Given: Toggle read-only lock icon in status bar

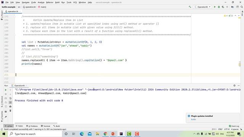Looking at the screenshot, I should coord(241,129).
